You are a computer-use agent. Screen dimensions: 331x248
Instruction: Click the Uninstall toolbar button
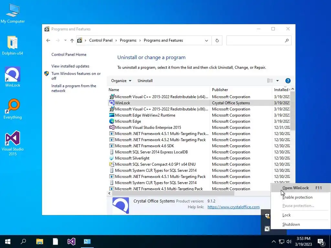(x=145, y=81)
